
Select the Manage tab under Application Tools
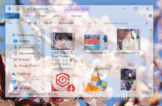(77, 16)
